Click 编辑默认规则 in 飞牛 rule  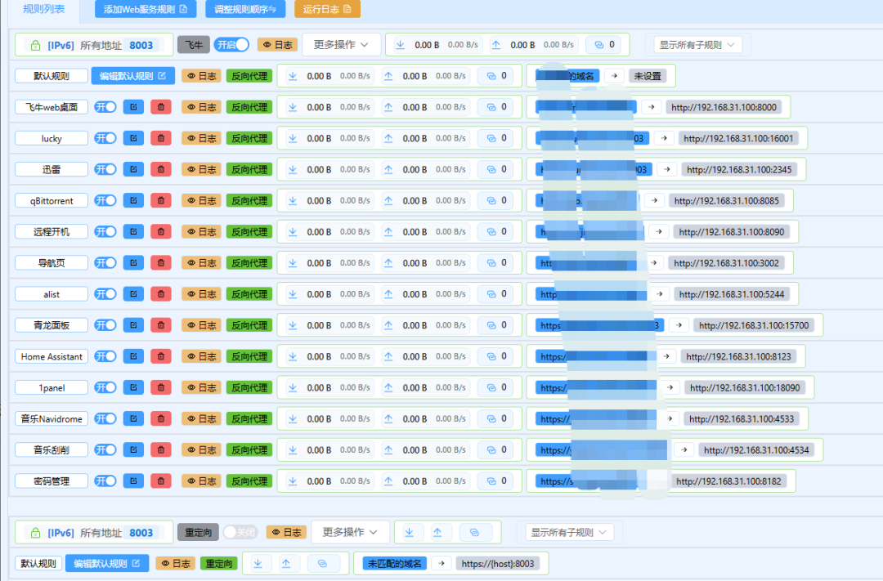pyautogui.click(x=133, y=76)
